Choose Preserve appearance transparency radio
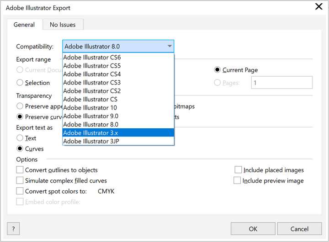Viewport: 329px width, 242px height. coord(20,106)
